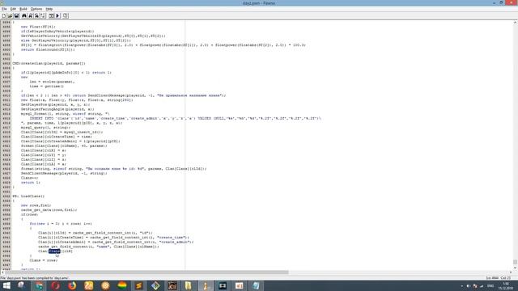Click the Compile and Run arrow icon

coord(57,15)
